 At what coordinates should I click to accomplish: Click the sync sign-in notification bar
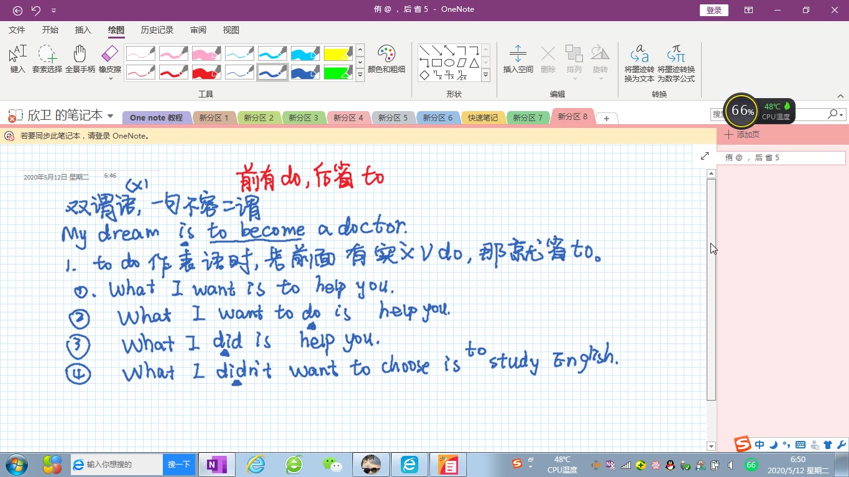coord(359,135)
